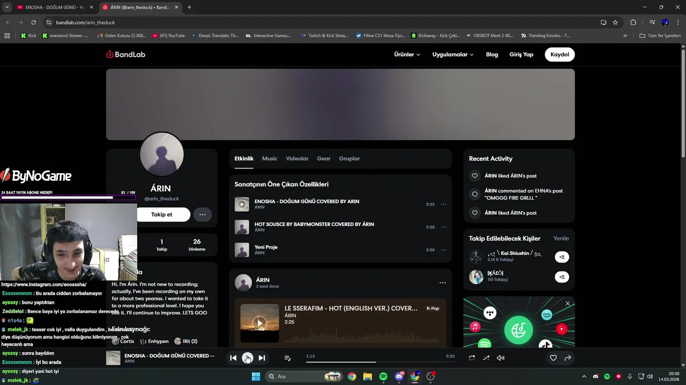Open the Kick bookmark

coord(28,36)
